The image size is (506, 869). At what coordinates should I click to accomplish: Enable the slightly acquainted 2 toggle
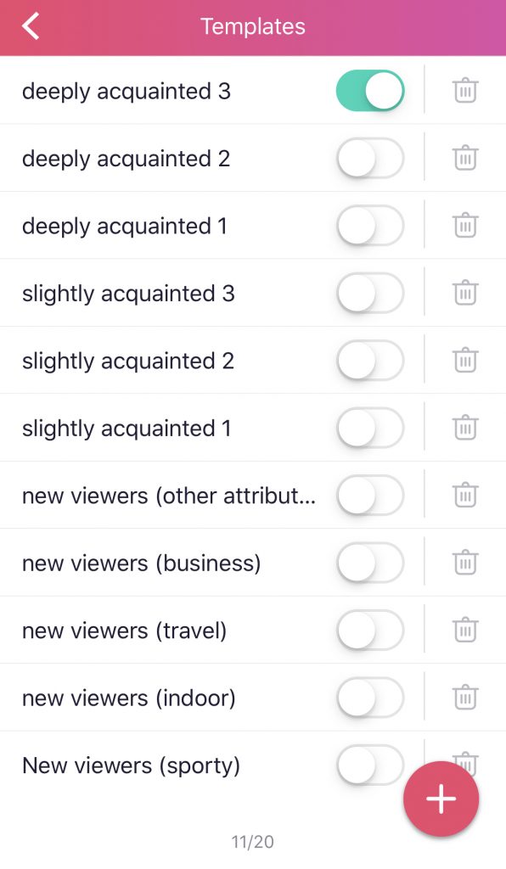(370, 360)
